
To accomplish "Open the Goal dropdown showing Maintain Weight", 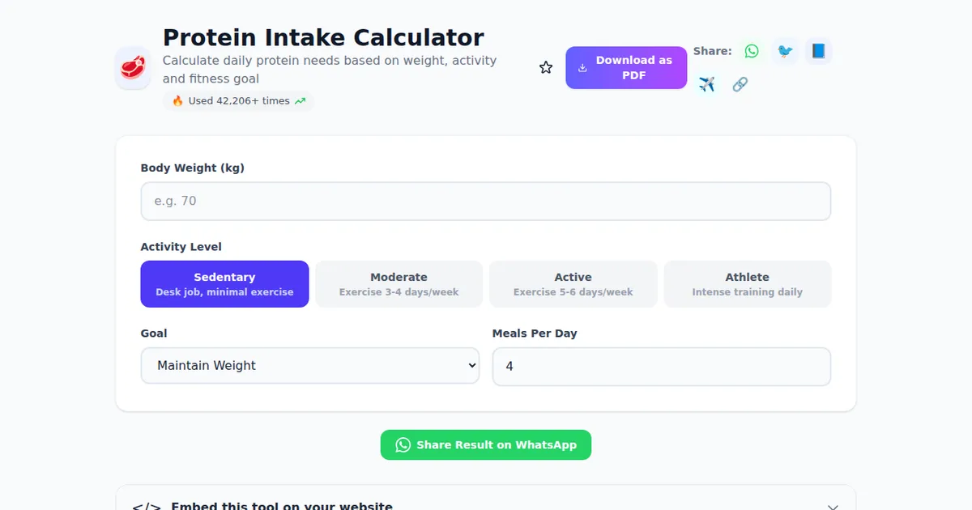I will point(310,365).
